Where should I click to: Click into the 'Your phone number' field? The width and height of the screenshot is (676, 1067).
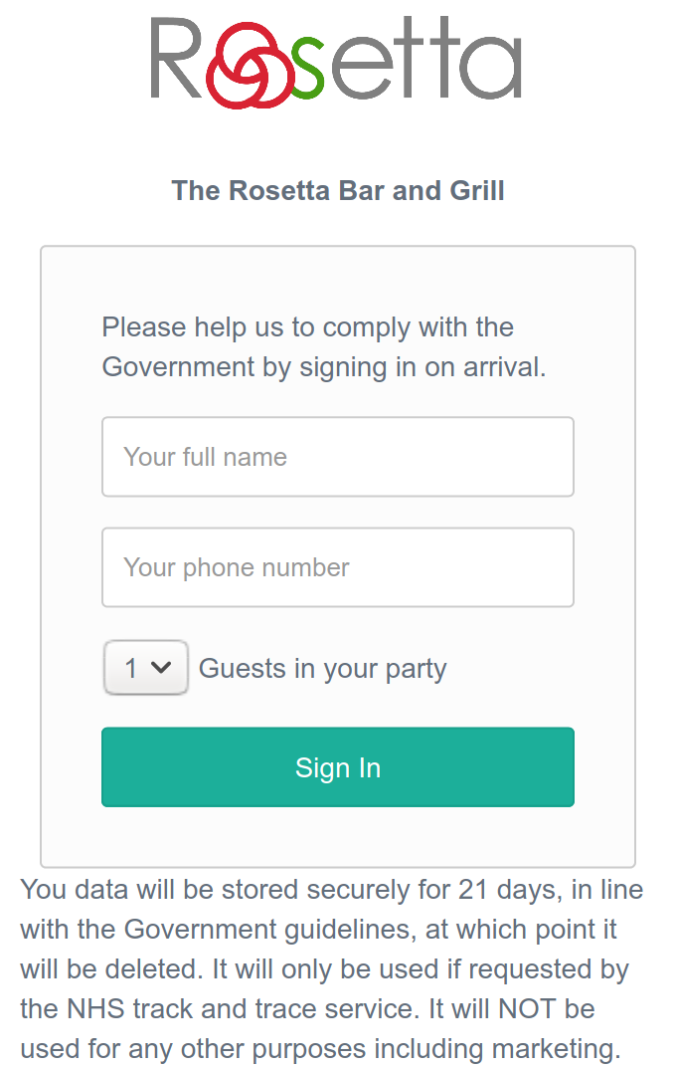click(338, 567)
